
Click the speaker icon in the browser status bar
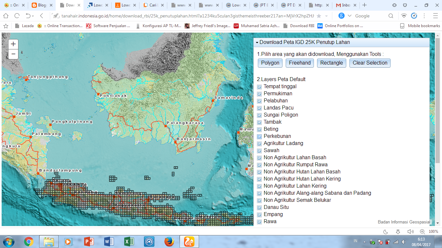click(410, 232)
